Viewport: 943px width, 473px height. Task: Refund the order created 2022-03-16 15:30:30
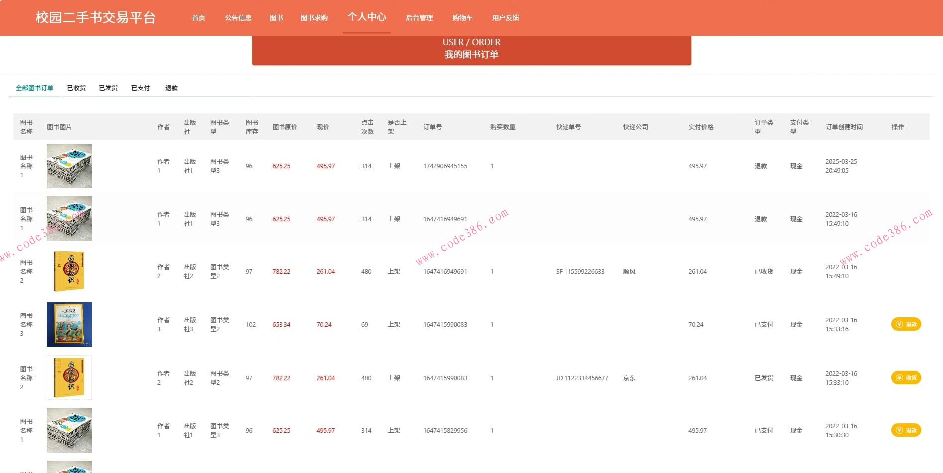[906, 430]
